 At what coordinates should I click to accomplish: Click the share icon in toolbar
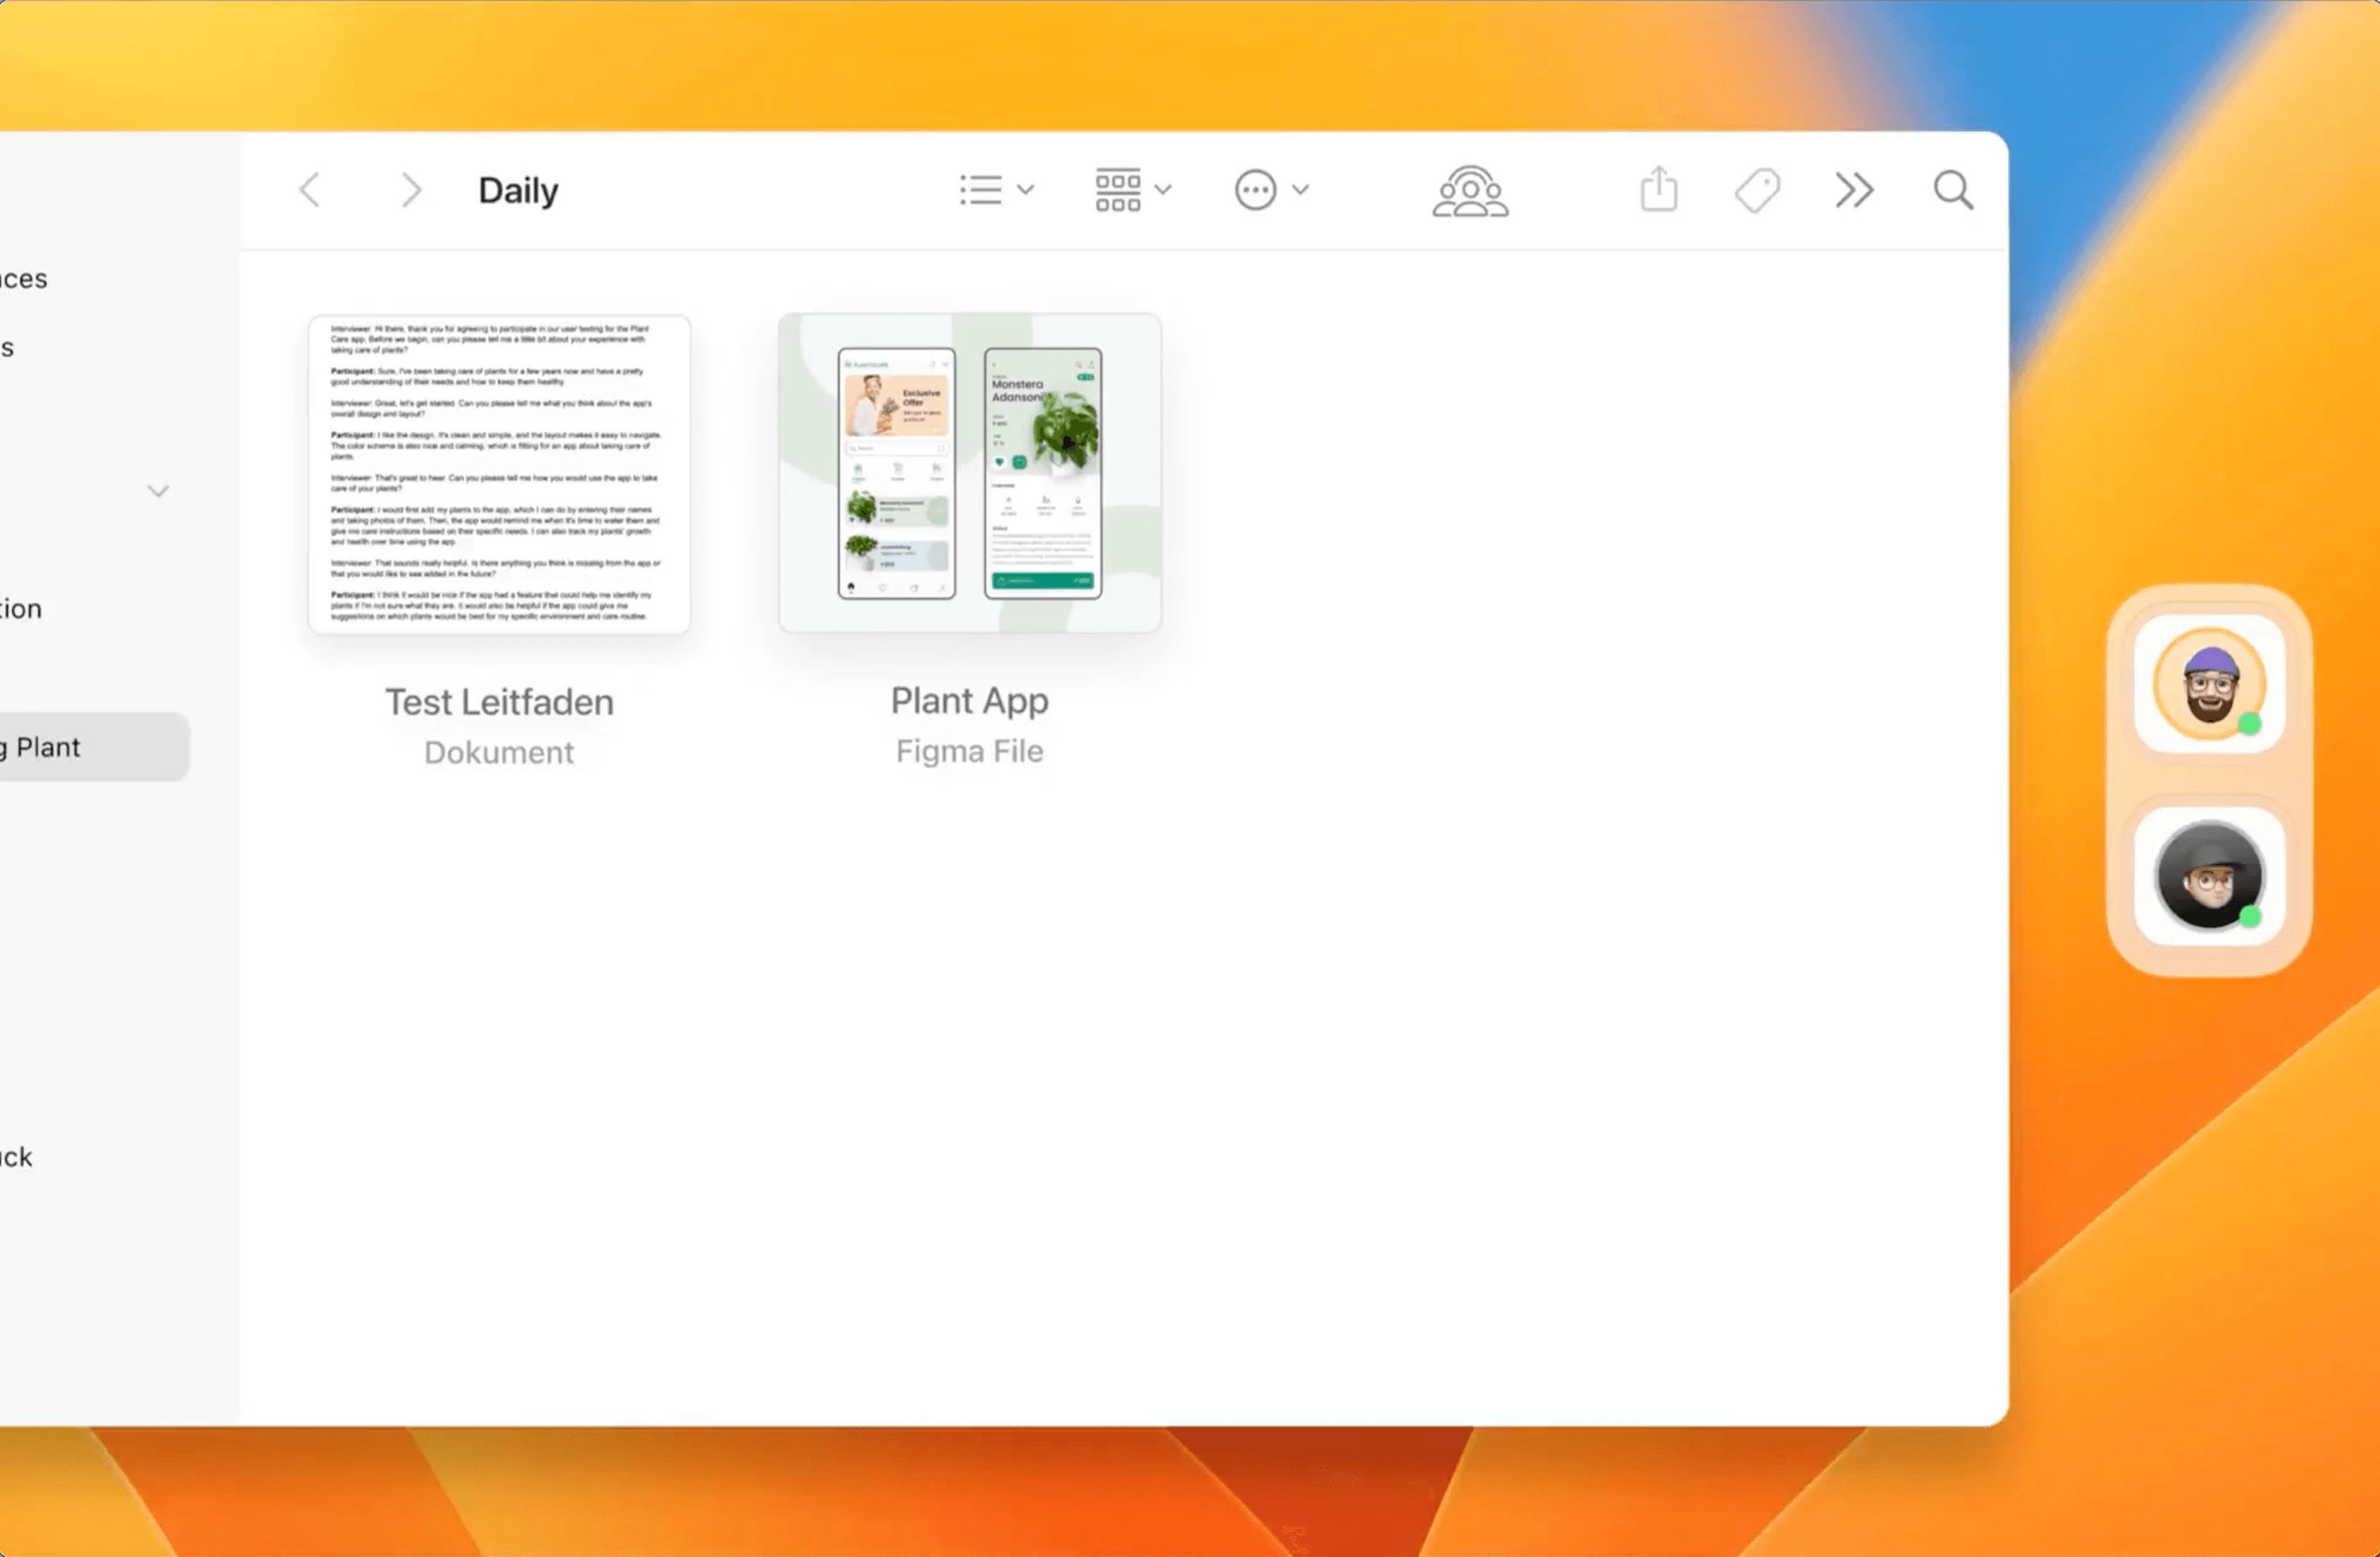[x=1658, y=189]
